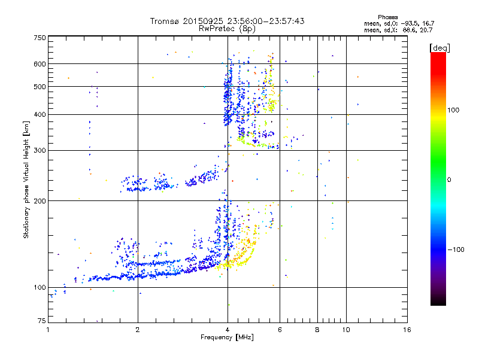This screenshot has width=479, height=359.
Task: Click the x-axis label "16"
Action: click(x=407, y=330)
